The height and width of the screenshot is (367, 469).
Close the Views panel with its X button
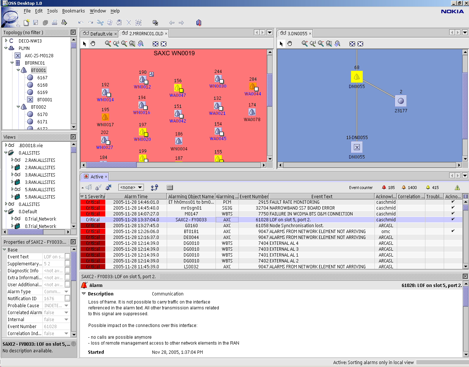[73, 137]
